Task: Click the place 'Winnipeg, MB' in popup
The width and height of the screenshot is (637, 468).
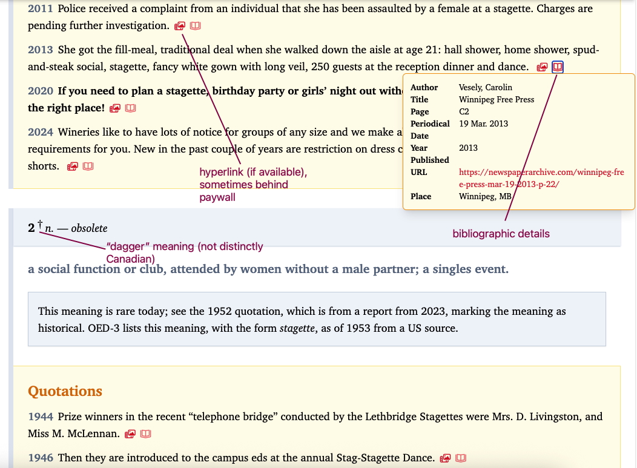Action: pos(485,197)
